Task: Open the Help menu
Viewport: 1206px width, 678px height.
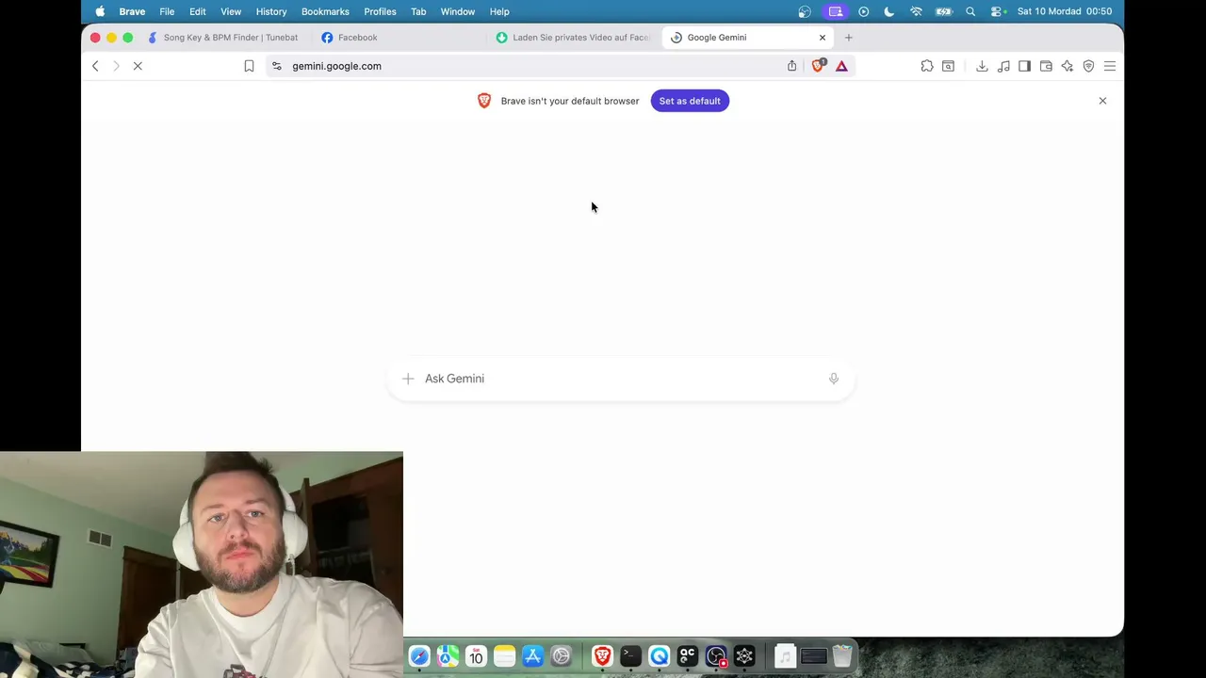Action: (x=499, y=11)
